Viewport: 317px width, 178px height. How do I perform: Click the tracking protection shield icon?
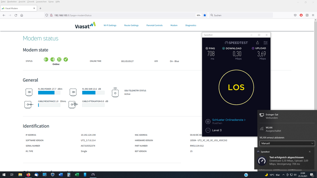click(x=47, y=15)
